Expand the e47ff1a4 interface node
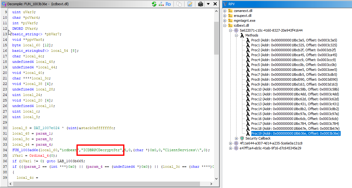 231,148
